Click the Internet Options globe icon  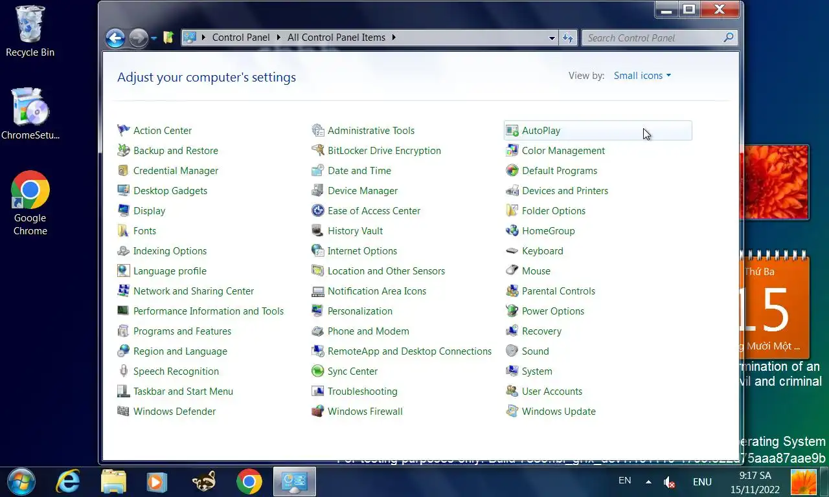317,251
